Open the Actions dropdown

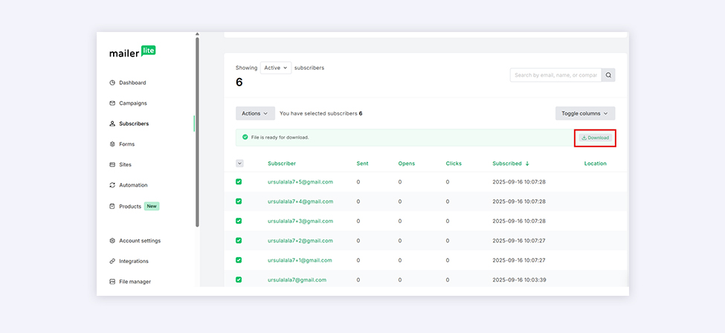pyautogui.click(x=254, y=114)
